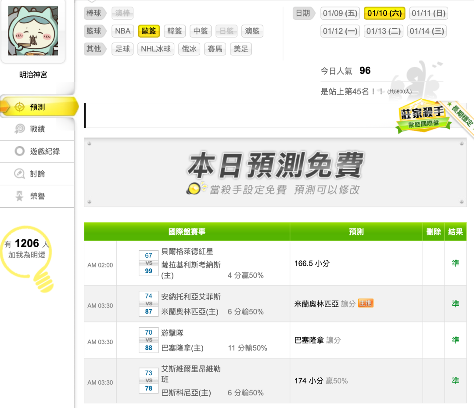The height and width of the screenshot is (408, 474).
Task: Choose date 01/10 (六)
Action: [384, 13]
